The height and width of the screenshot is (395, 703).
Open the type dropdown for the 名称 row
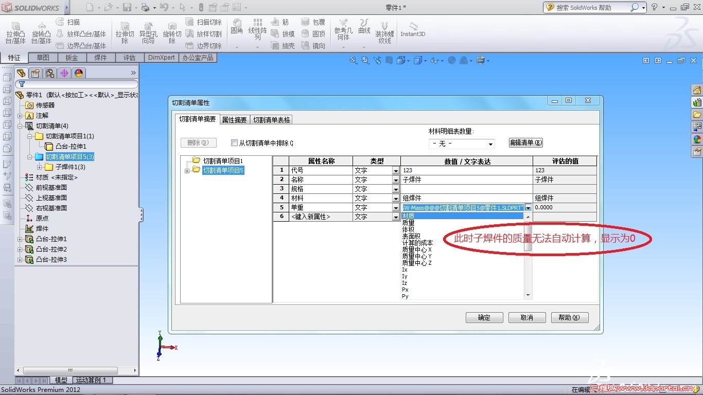pos(396,180)
